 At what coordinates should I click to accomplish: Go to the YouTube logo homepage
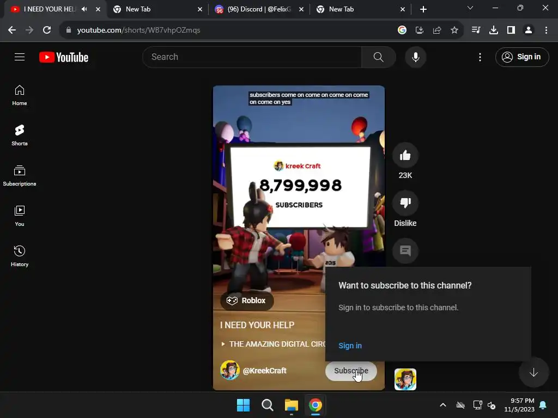[x=64, y=57]
